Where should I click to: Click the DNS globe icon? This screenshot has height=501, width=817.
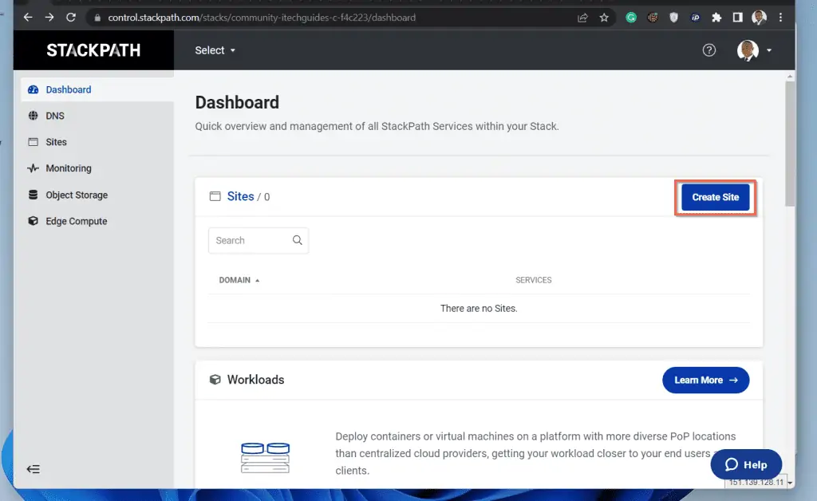pyautogui.click(x=32, y=116)
